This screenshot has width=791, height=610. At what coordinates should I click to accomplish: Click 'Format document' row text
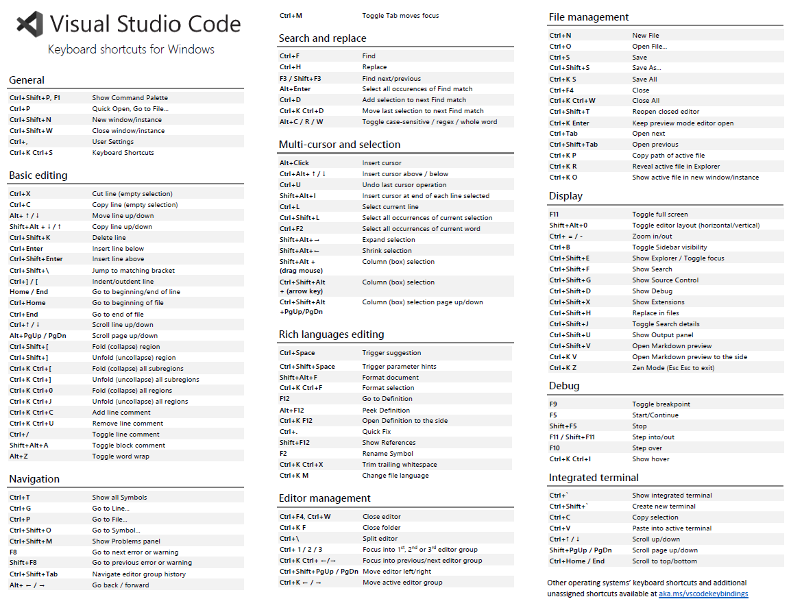point(391,378)
